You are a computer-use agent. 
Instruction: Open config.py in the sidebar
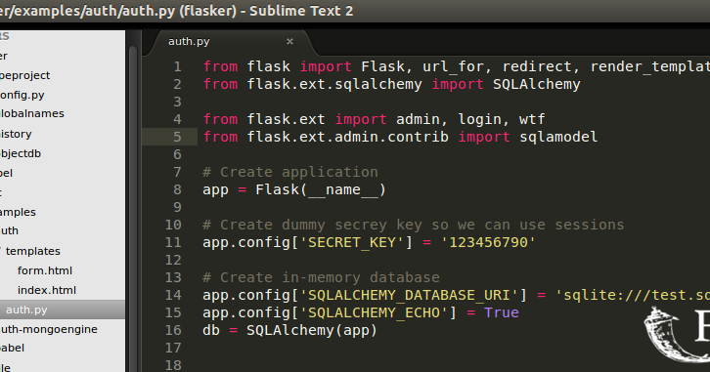coord(22,96)
